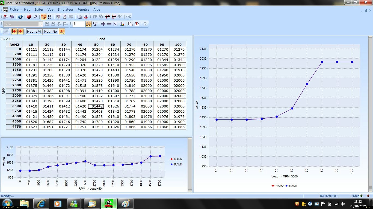Click the save floppy disk icon
The width and height of the screenshot is (373, 209).
click(x=12, y=17)
